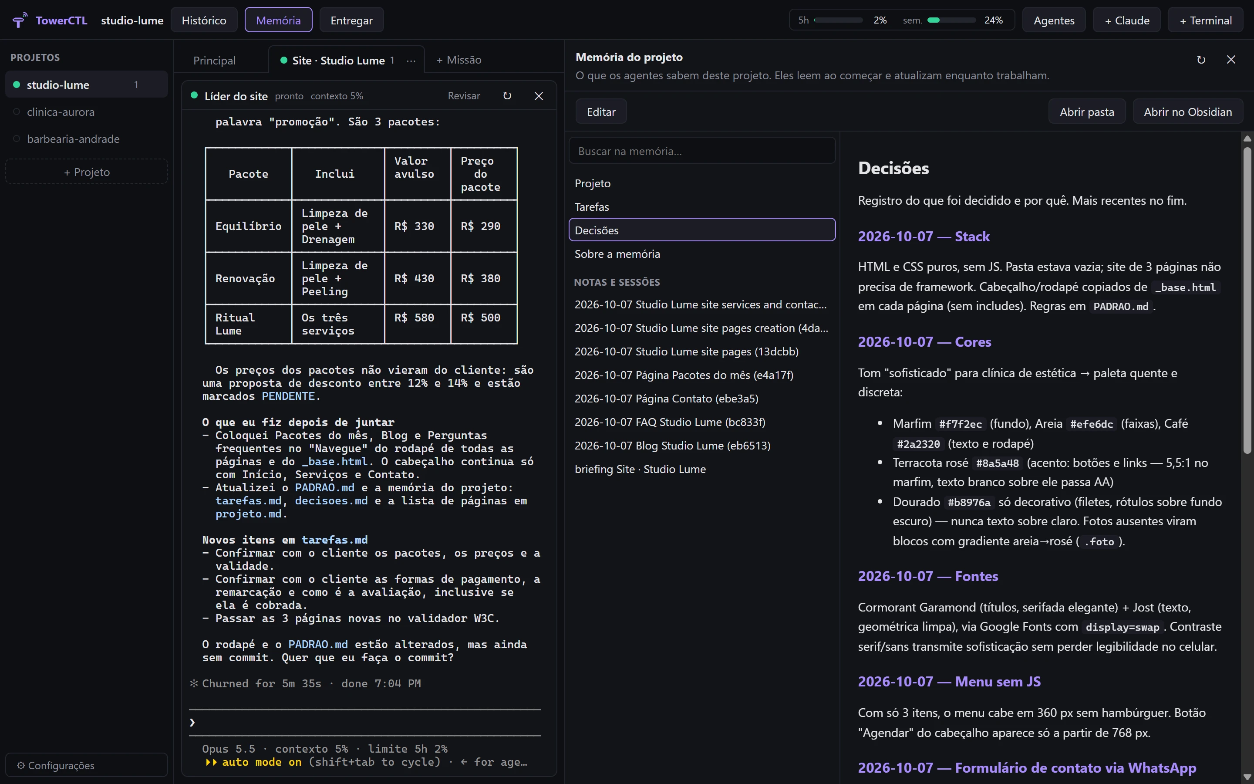Select the clinica-aurora project
This screenshot has width=1254, height=784.
click(x=87, y=112)
